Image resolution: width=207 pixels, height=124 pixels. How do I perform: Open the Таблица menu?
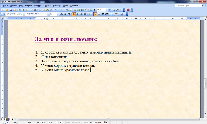click(57, 6)
